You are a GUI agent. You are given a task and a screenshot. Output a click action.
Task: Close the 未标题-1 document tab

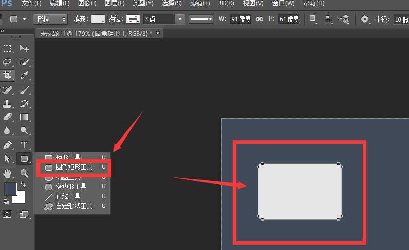[x=158, y=33]
